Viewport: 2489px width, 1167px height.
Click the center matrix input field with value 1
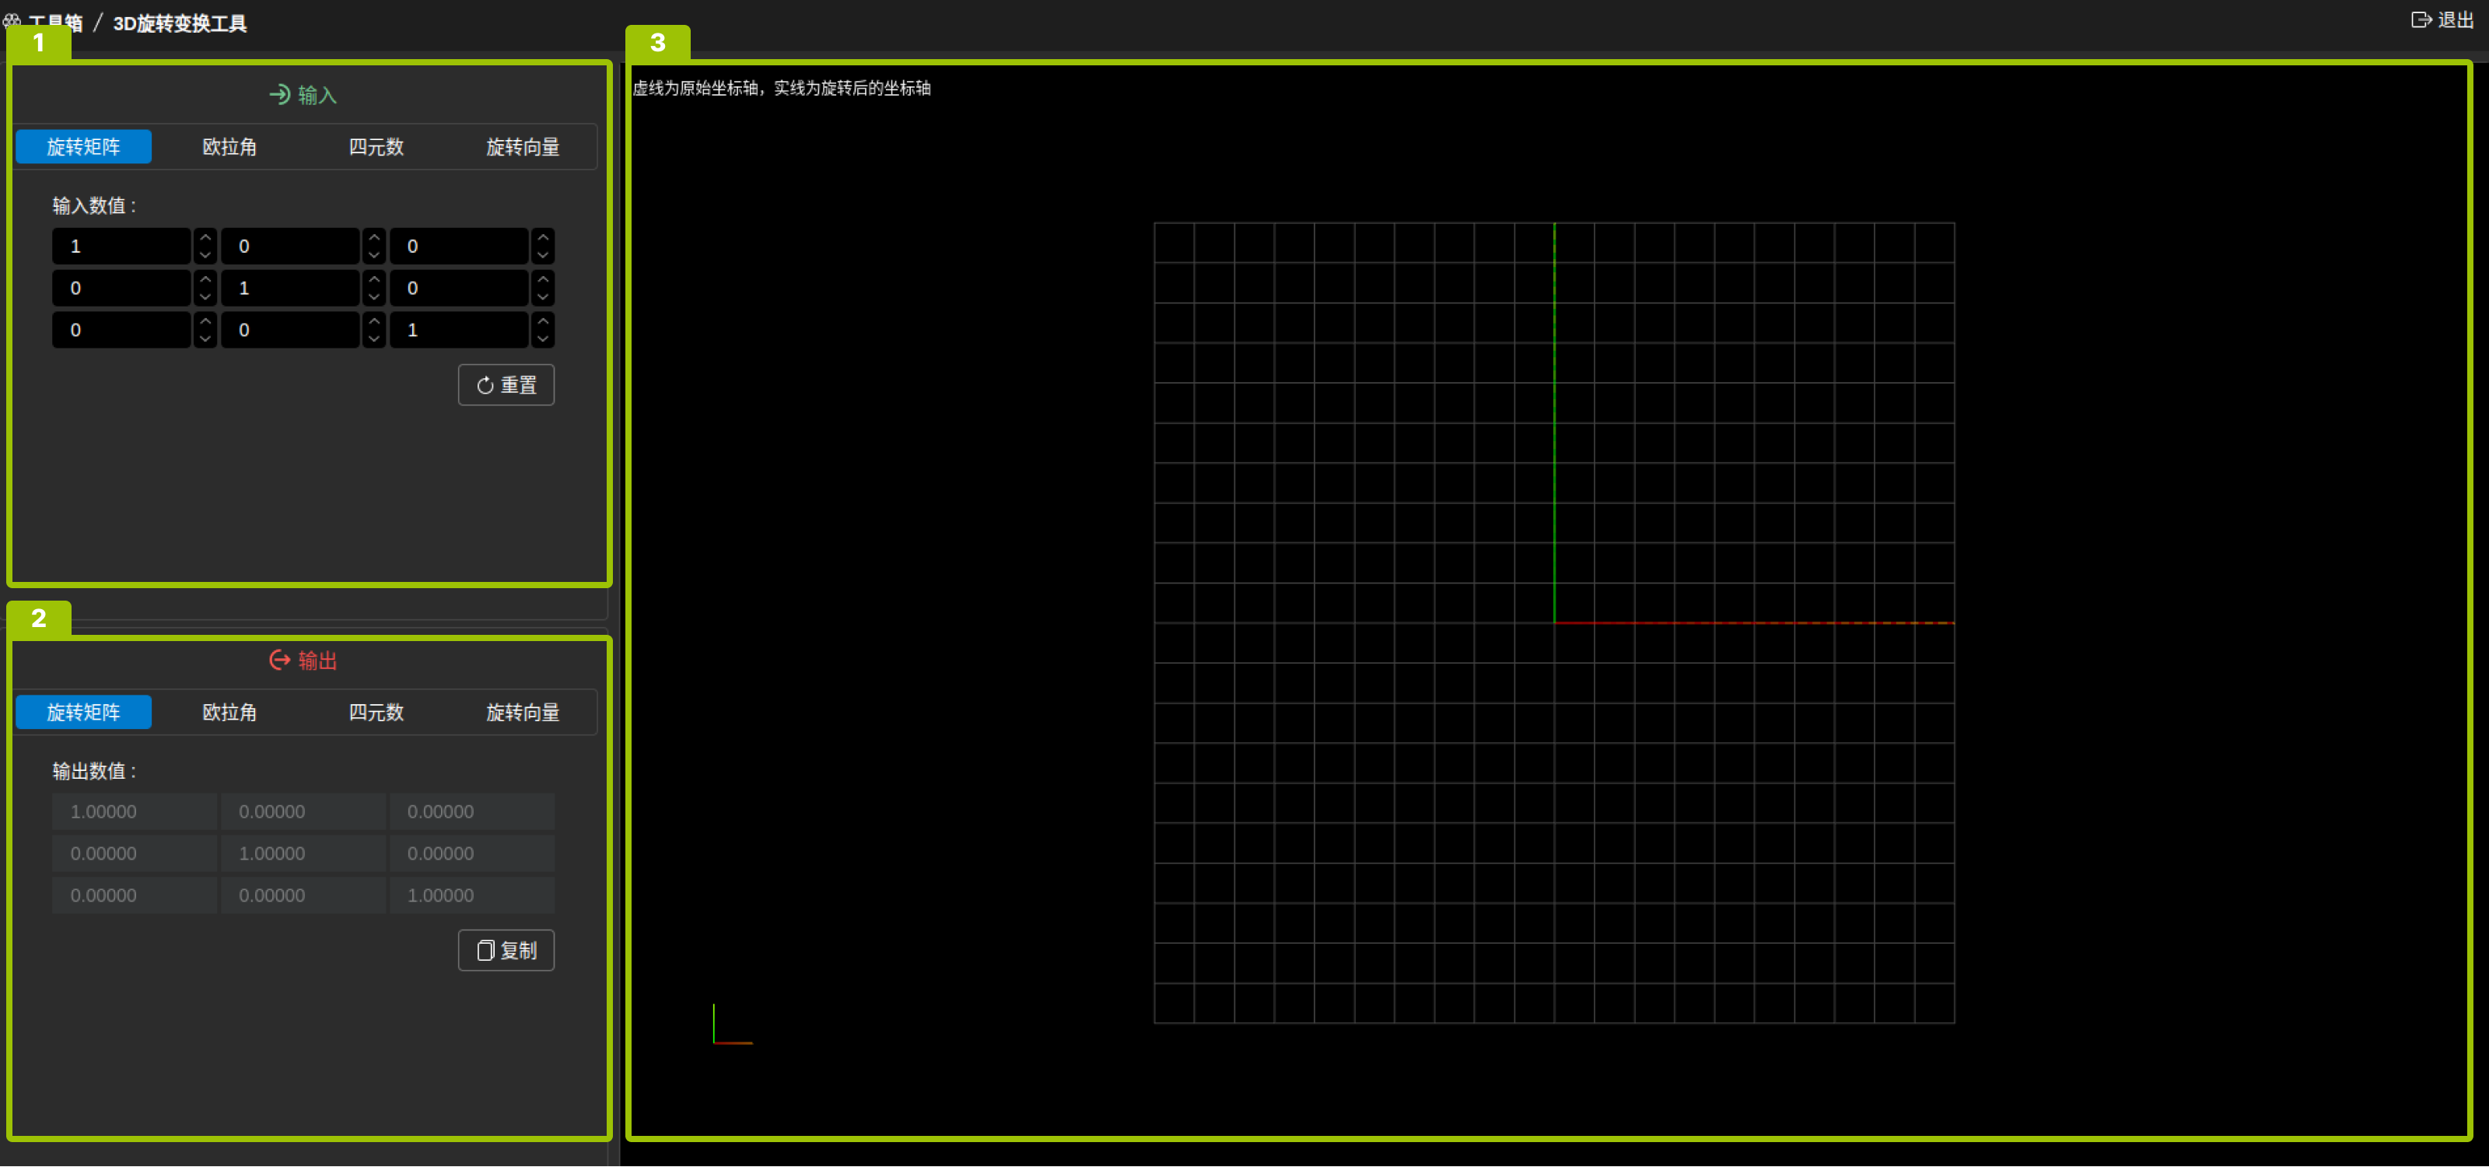[290, 288]
